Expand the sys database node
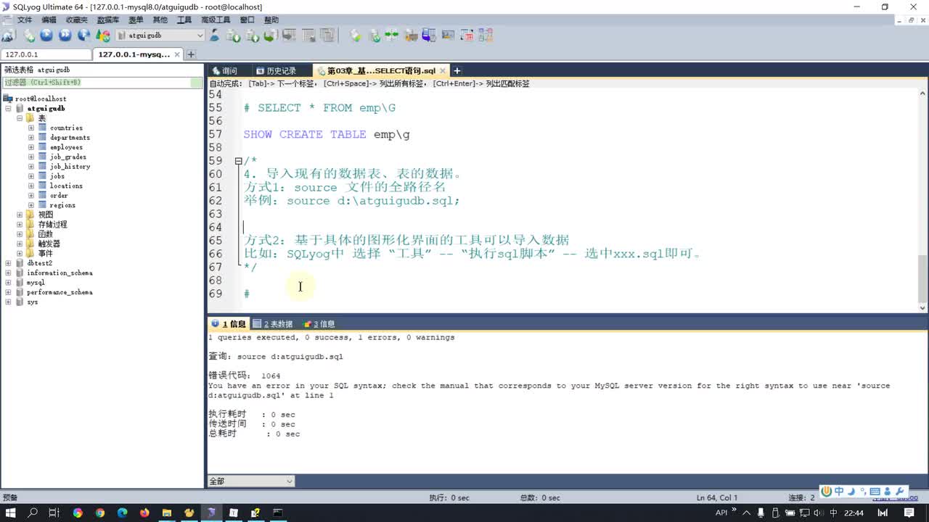The image size is (929, 522). [8, 302]
